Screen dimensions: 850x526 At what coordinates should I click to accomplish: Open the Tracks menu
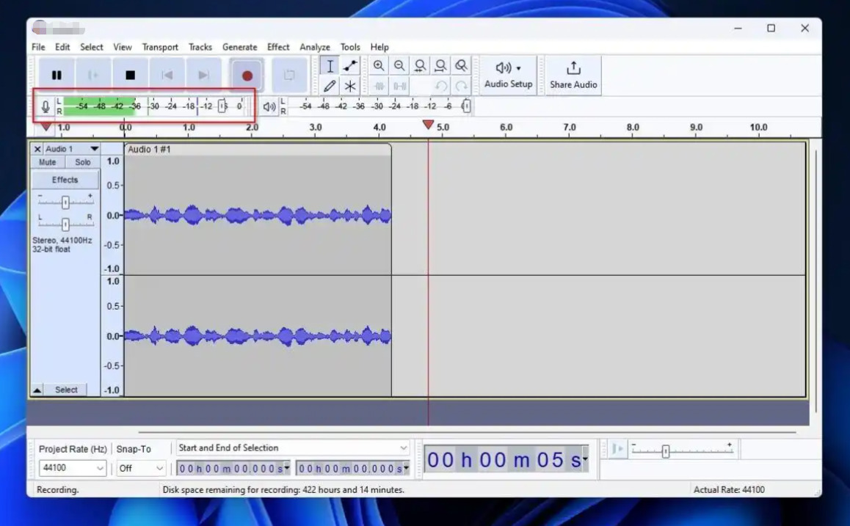coord(200,47)
